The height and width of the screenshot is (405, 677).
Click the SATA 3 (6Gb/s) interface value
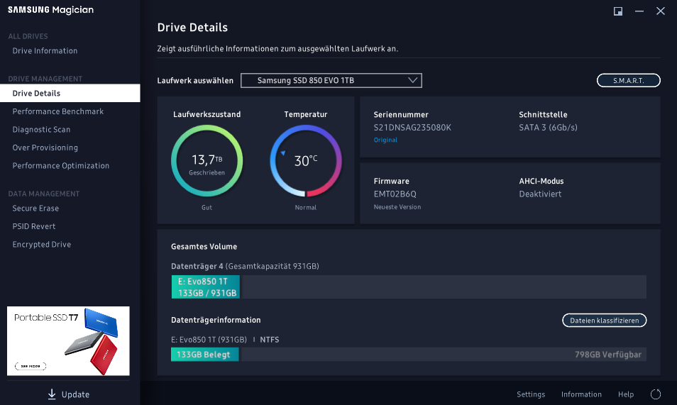[548, 128]
